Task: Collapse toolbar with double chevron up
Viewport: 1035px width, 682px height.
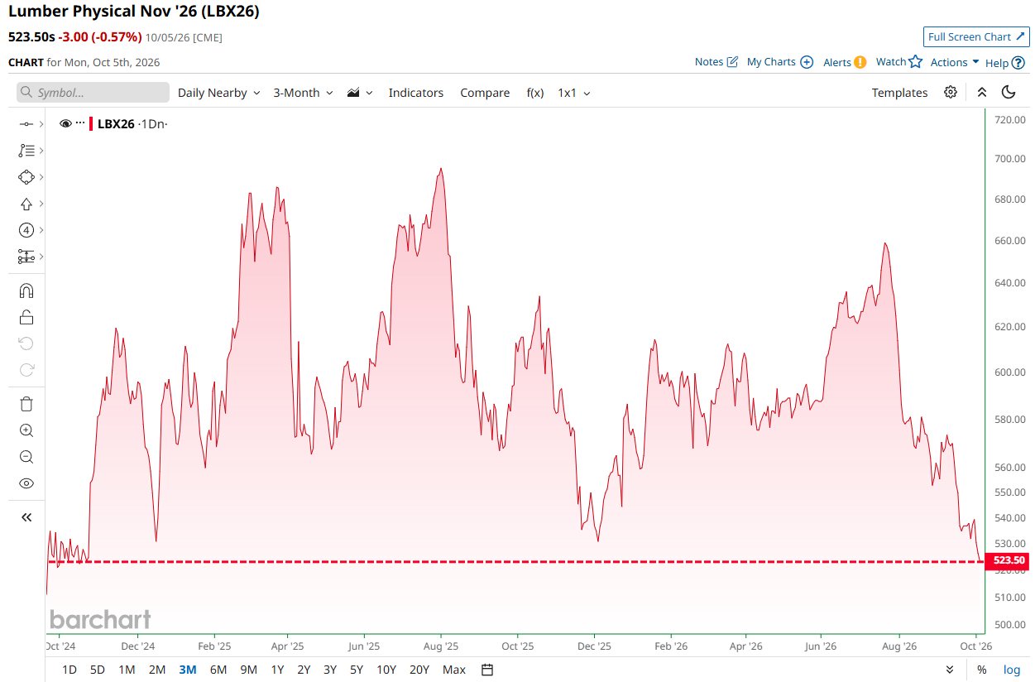Action: click(x=982, y=92)
